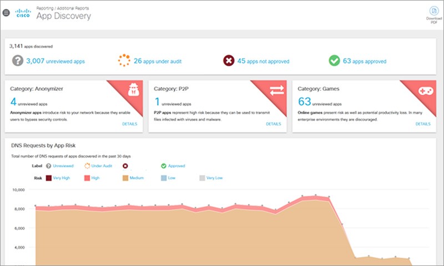The width and height of the screenshot is (444, 266).
Task: Click 4 unreviewed apps in Anonymizer card
Action: click(29, 102)
